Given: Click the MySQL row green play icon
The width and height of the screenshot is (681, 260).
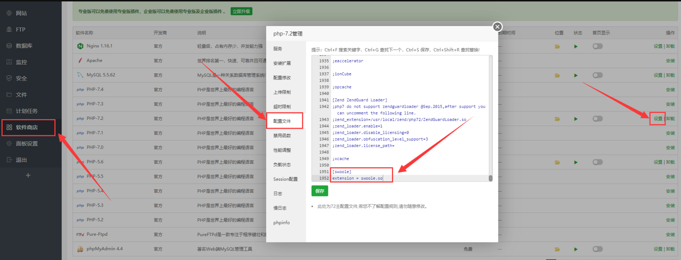Looking at the screenshot, I should [576, 75].
